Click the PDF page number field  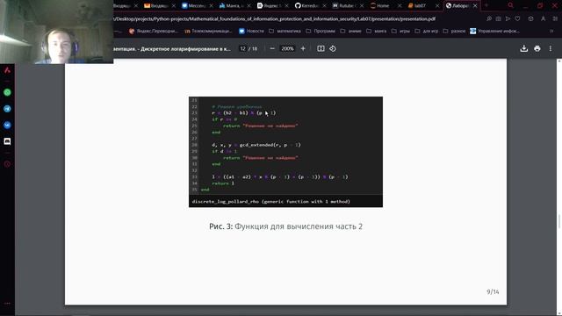[243, 48]
